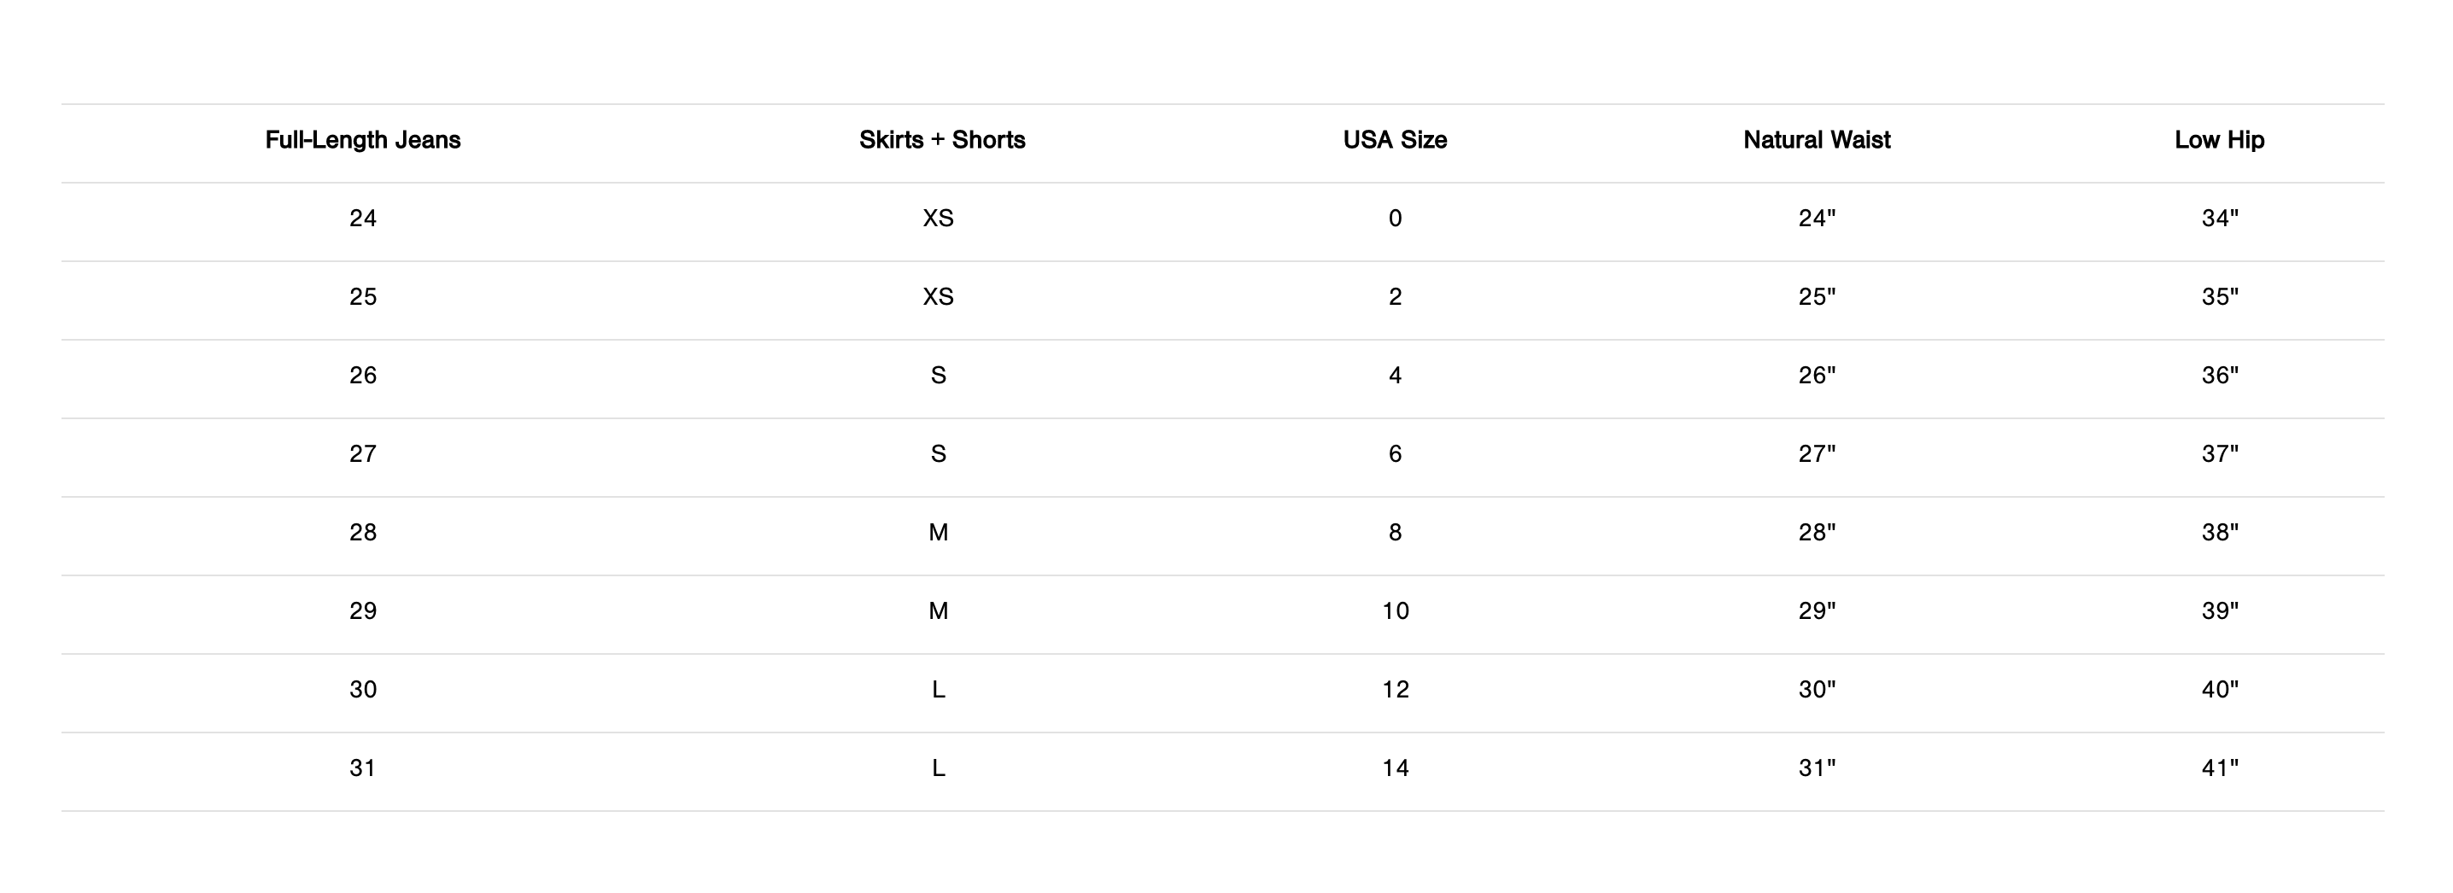Screen dimensions: 2453x893
Task: Click the S entry in the size 26 row
Action: tap(938, 375)
